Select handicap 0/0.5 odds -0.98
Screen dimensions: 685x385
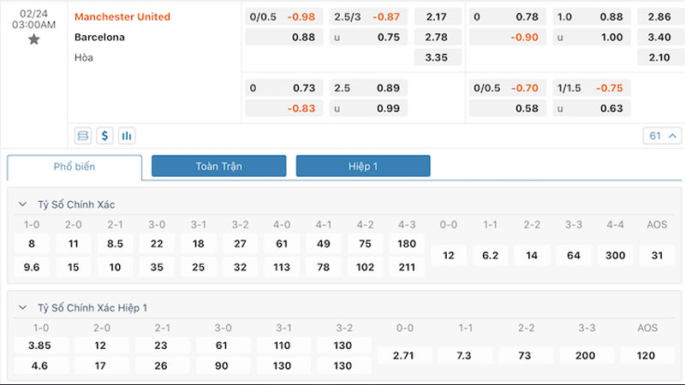pos(284,17)
